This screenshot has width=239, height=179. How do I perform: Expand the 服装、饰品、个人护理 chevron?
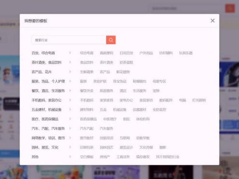[70, 81]
